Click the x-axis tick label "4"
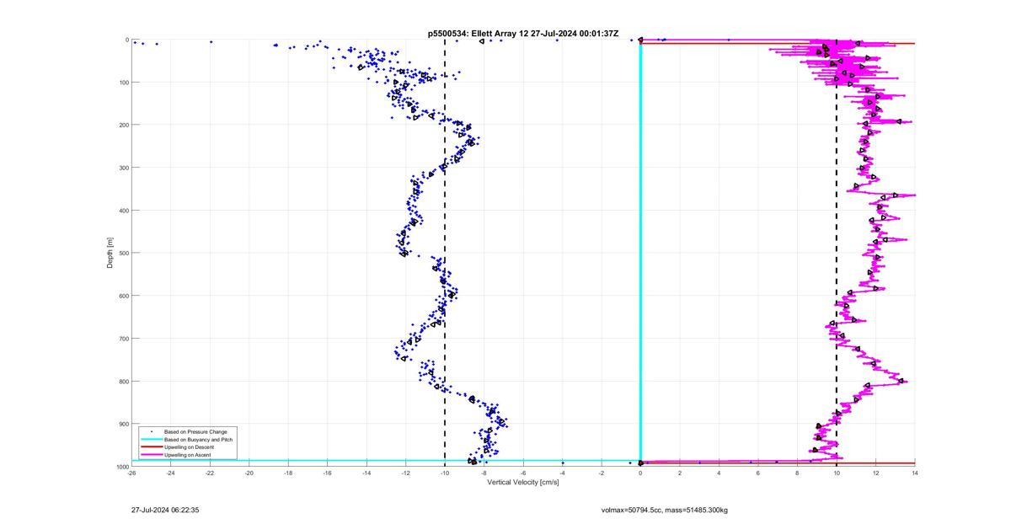 719,473
